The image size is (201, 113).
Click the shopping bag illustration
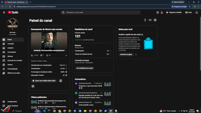148,43
